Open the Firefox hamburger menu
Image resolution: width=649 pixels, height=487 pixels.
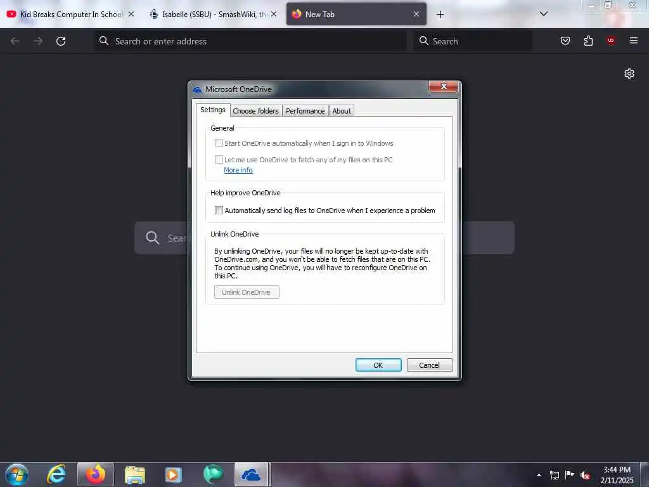pyautogui.click(x=633, y=41)
